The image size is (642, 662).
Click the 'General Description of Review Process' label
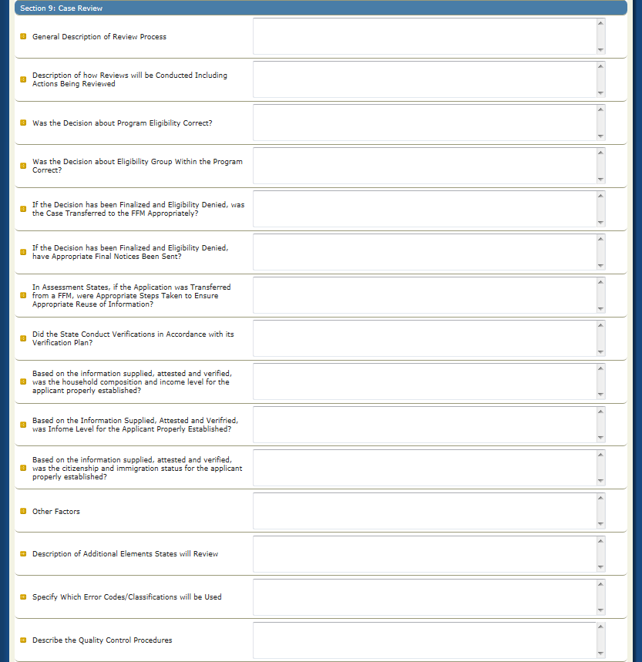pos(99,37)
